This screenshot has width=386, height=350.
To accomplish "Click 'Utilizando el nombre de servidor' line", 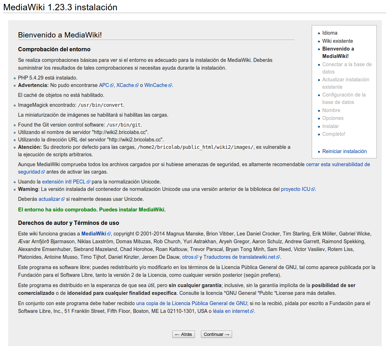I will (83, 132).
